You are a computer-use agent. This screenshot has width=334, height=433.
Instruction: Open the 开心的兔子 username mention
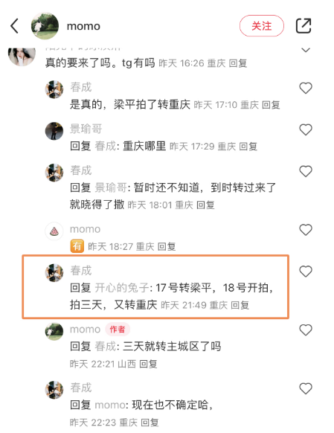point(122,288)
